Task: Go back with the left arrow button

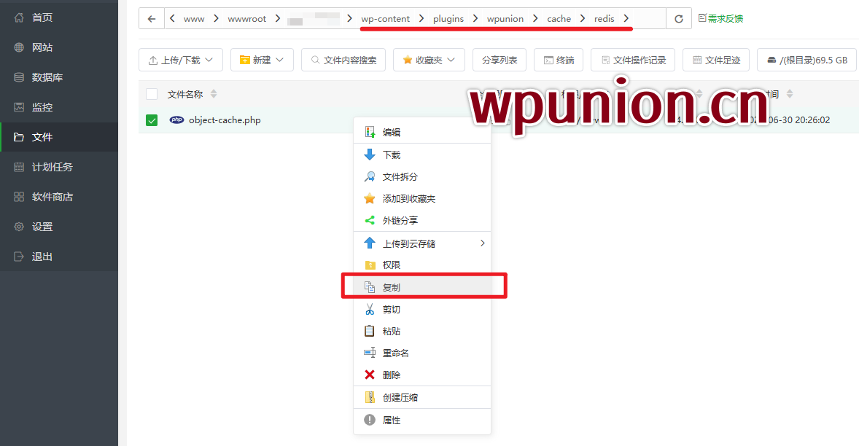Action: (x=152, y=19)
